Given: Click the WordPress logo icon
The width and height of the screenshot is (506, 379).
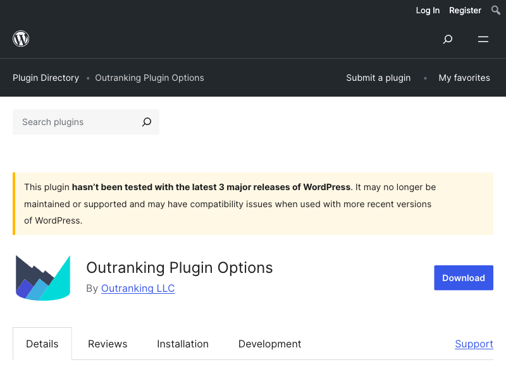Looking at the screenshot, I should coord(21,39).
